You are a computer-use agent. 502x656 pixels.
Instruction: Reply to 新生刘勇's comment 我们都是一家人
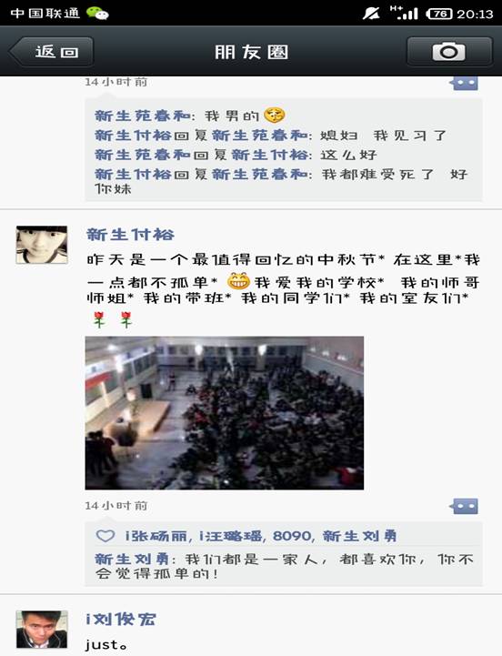tap(284, 566)
